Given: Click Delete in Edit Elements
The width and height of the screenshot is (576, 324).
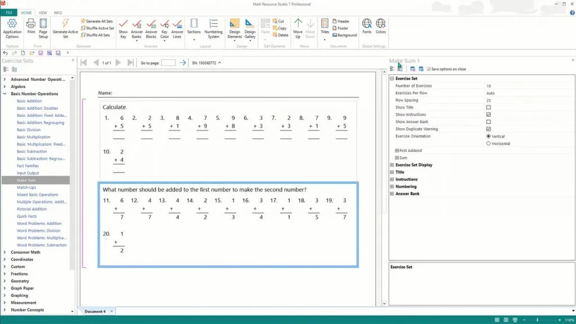Looking at the screenshot, I should coord(281,35).
